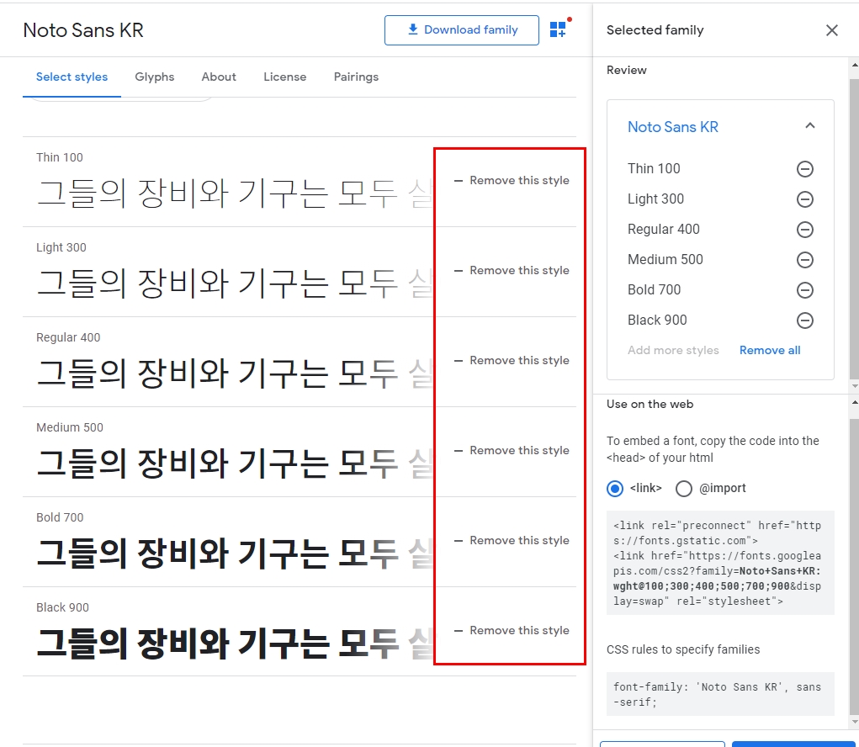Remove the Light 300 style in styles list

(x=512, y=271)
